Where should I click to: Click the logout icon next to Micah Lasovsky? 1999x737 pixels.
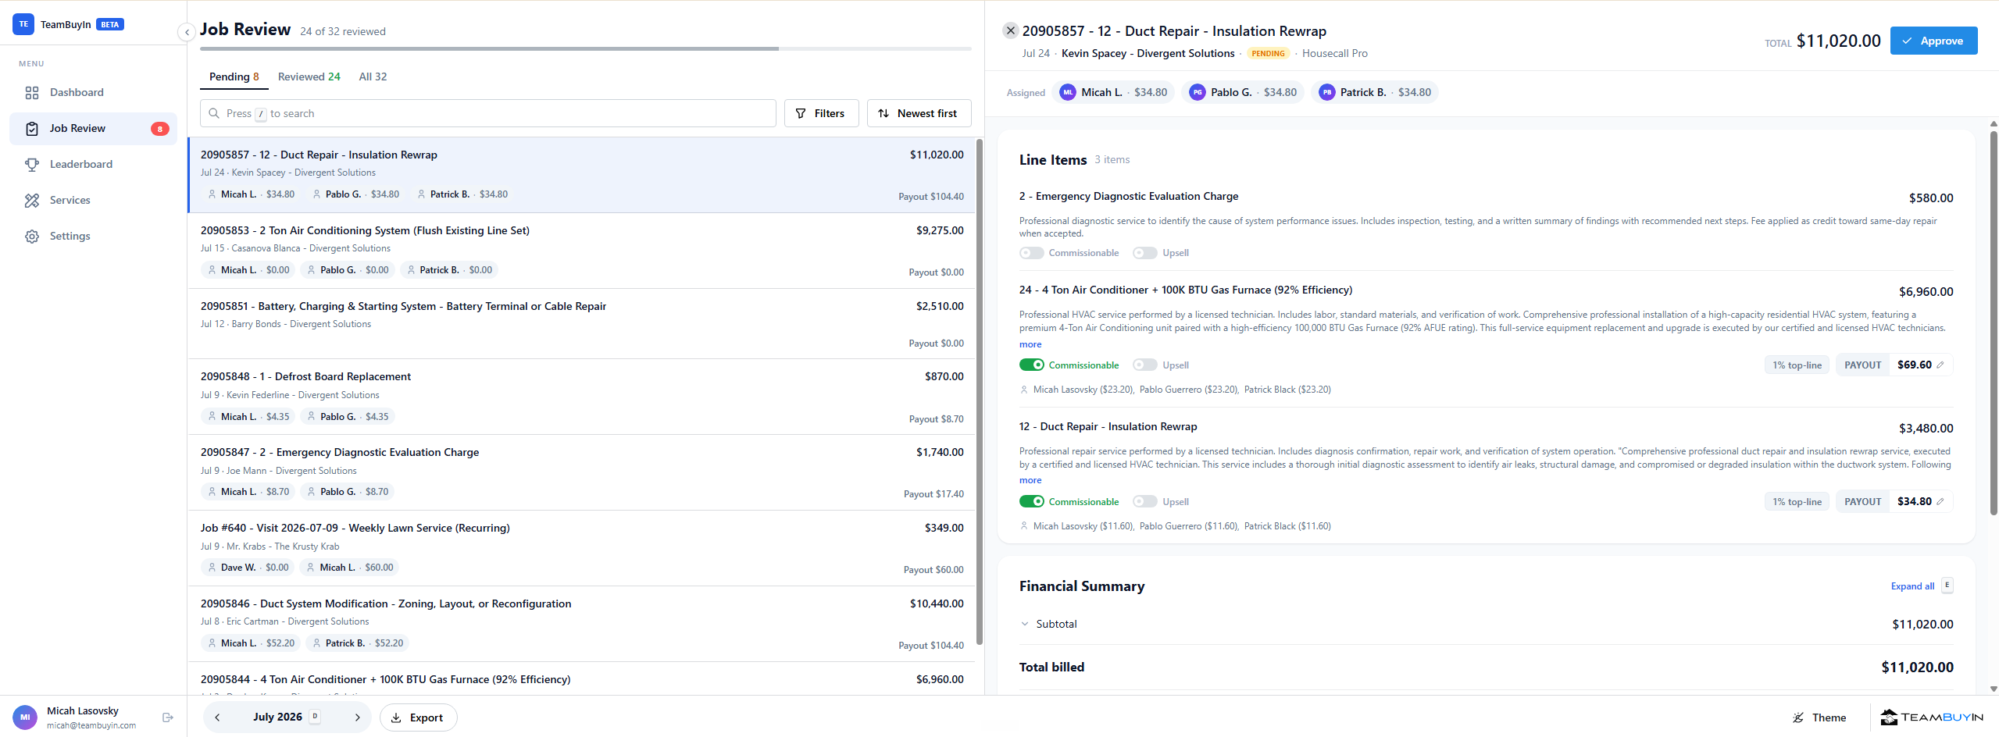point(168,717)
